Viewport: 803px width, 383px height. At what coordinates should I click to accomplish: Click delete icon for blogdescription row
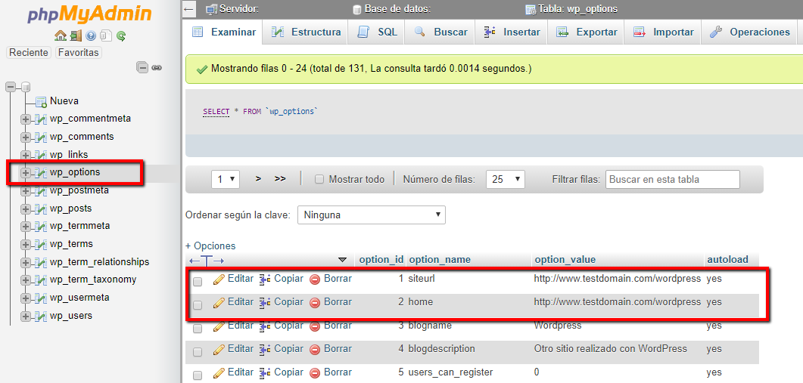[315, 350]
